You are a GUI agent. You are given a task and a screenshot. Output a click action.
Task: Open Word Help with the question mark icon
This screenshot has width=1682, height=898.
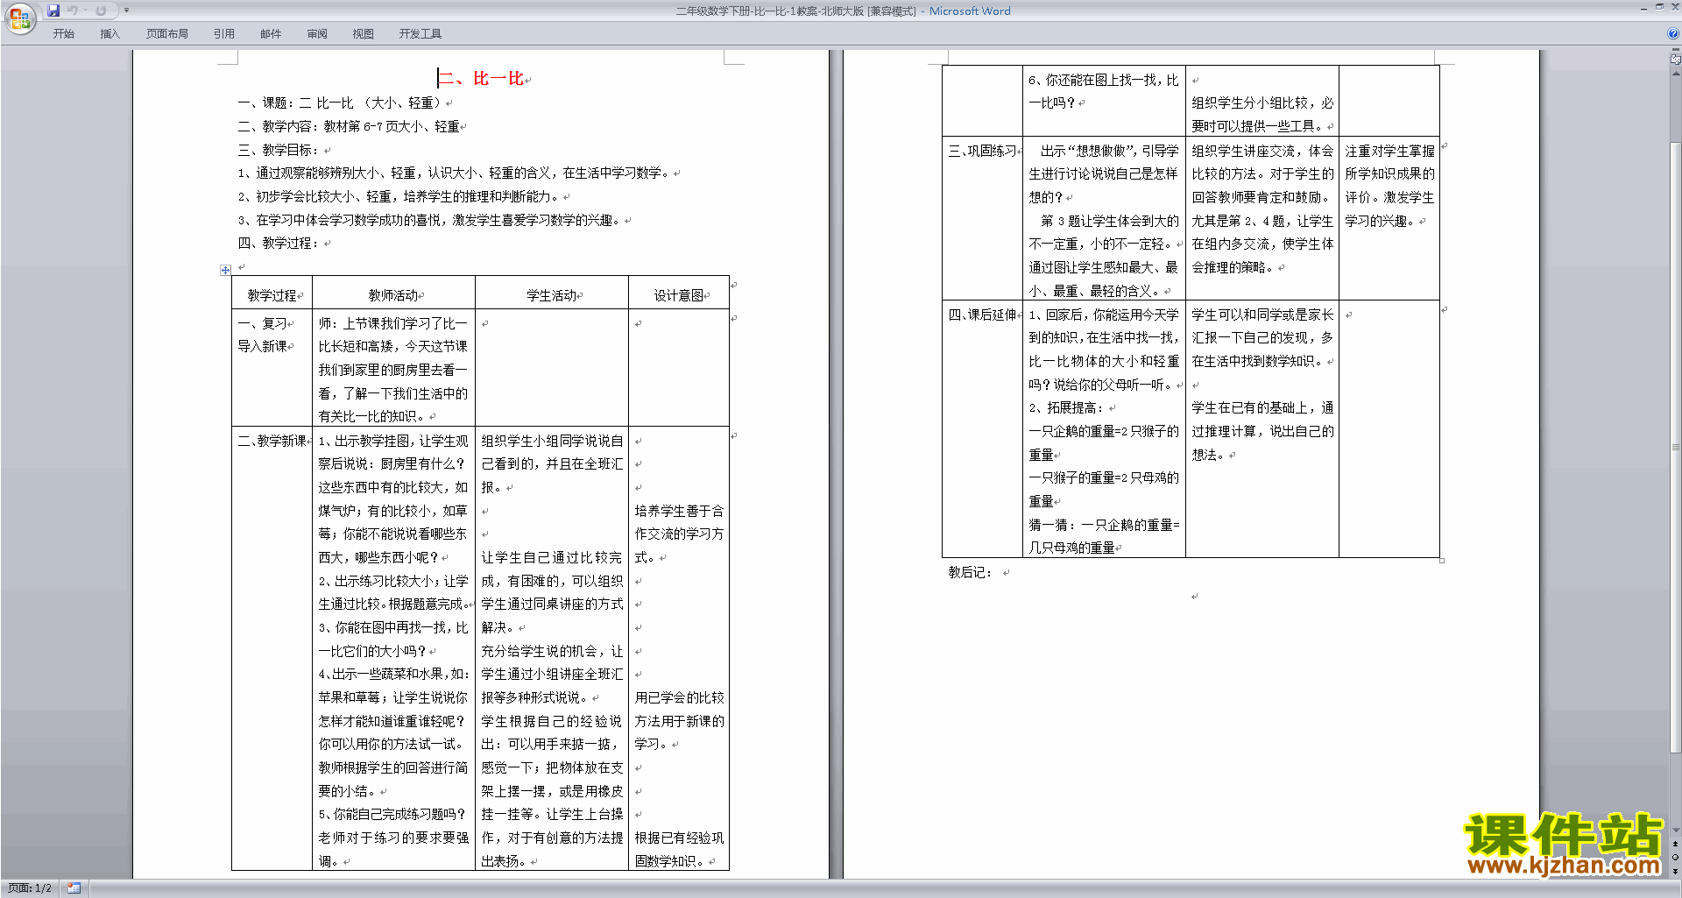(1673, 34)
